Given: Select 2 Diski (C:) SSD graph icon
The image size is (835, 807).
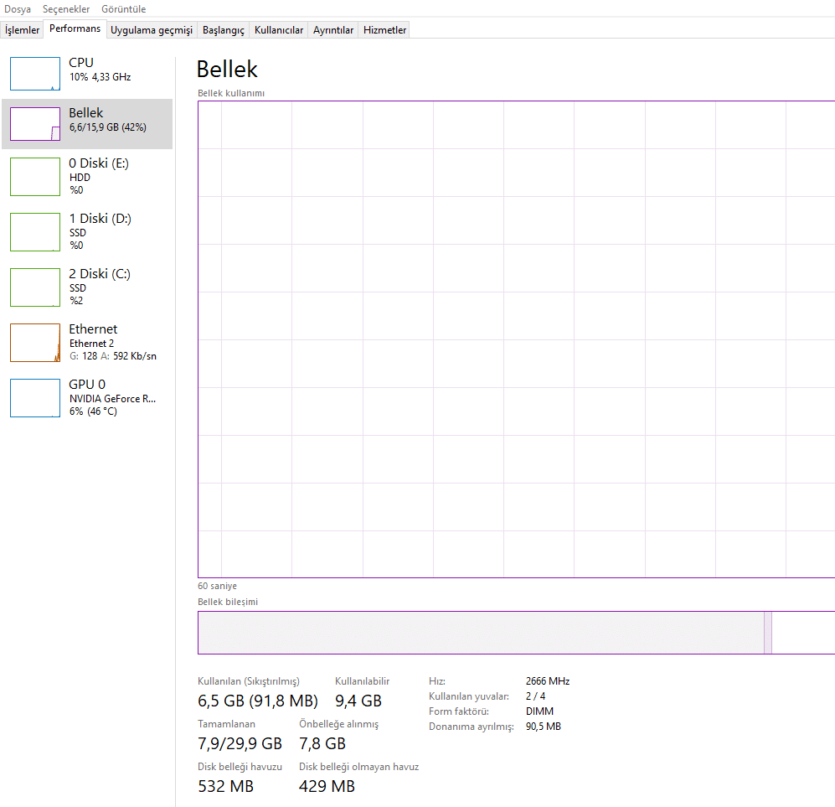Looking at the screenshot, I should (x=35, y=287).
